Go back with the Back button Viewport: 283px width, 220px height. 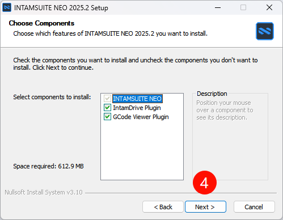(x=163, y=207)
